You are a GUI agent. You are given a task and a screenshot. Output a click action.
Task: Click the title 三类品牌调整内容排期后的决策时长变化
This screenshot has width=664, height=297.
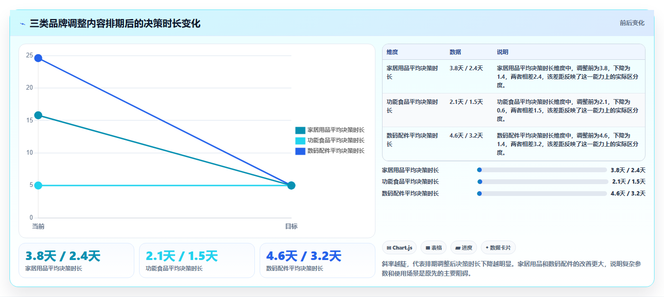tap(115, 23)
